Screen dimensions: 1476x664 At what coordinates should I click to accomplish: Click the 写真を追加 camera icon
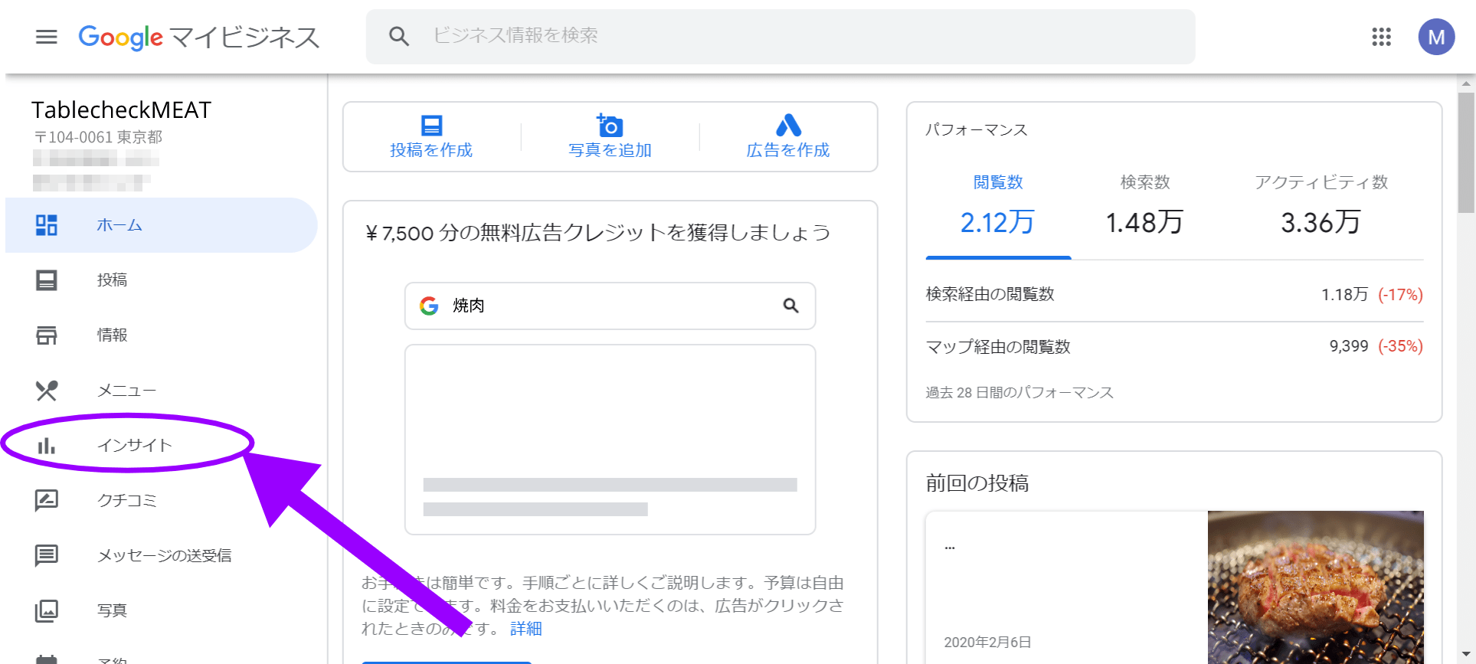point(610,125)
